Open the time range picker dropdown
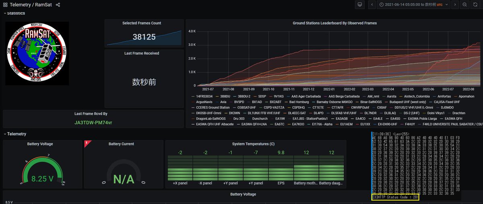This screenshot has height=204, width=483. (x=413, y=4)
